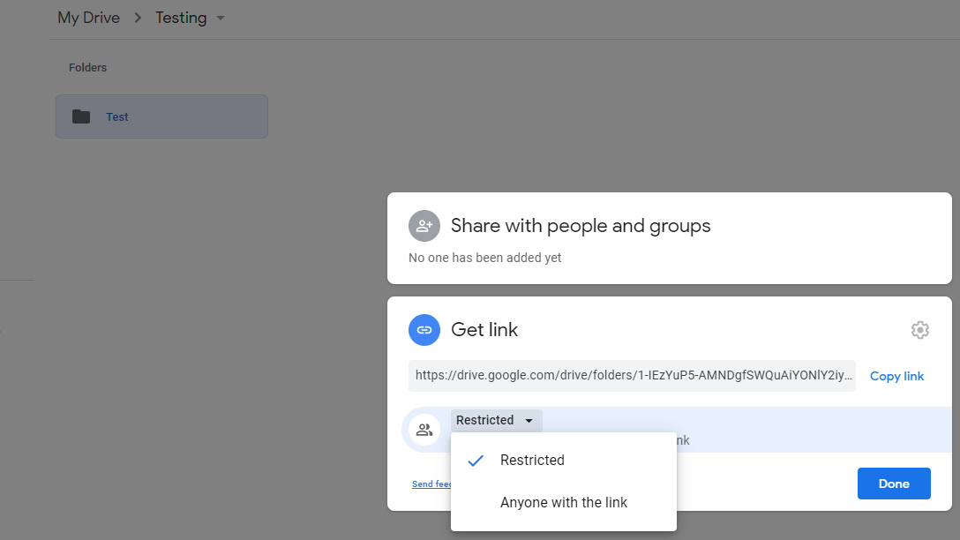Select the Restricted option in the menu

pyautogui.click(x=532, y=461)
